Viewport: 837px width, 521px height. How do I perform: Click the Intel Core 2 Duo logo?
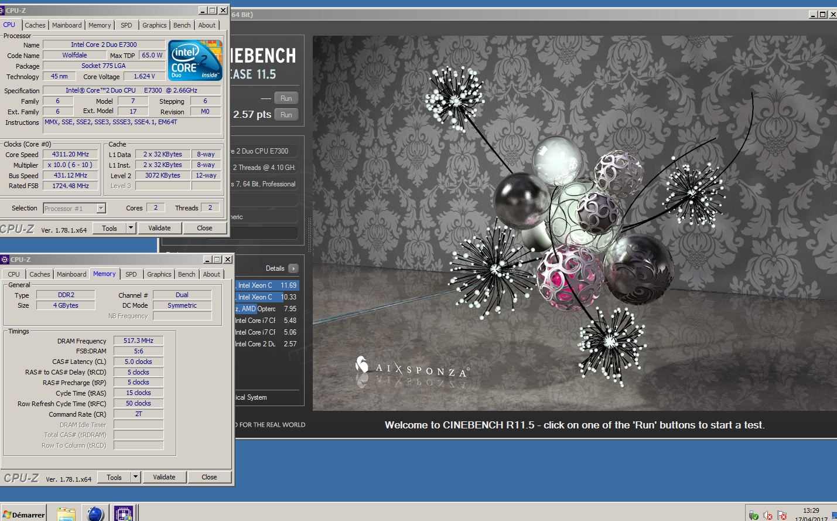point(195,60)
